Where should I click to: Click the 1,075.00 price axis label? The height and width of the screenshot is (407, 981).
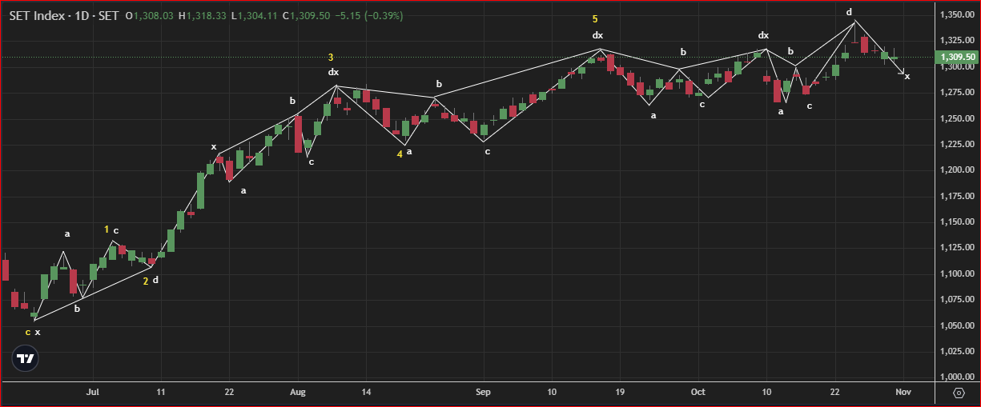[x=957, y=300]
